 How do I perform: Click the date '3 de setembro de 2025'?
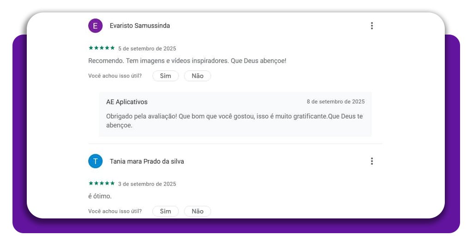point(147,184)
